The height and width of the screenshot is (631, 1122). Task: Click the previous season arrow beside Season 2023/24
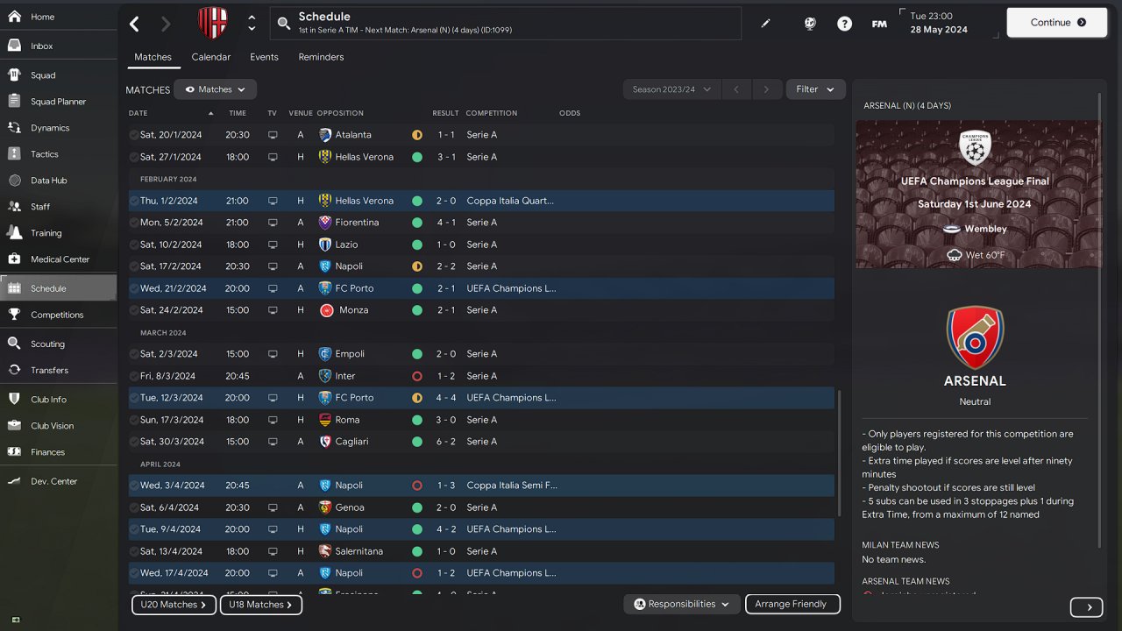click(736, 89)
